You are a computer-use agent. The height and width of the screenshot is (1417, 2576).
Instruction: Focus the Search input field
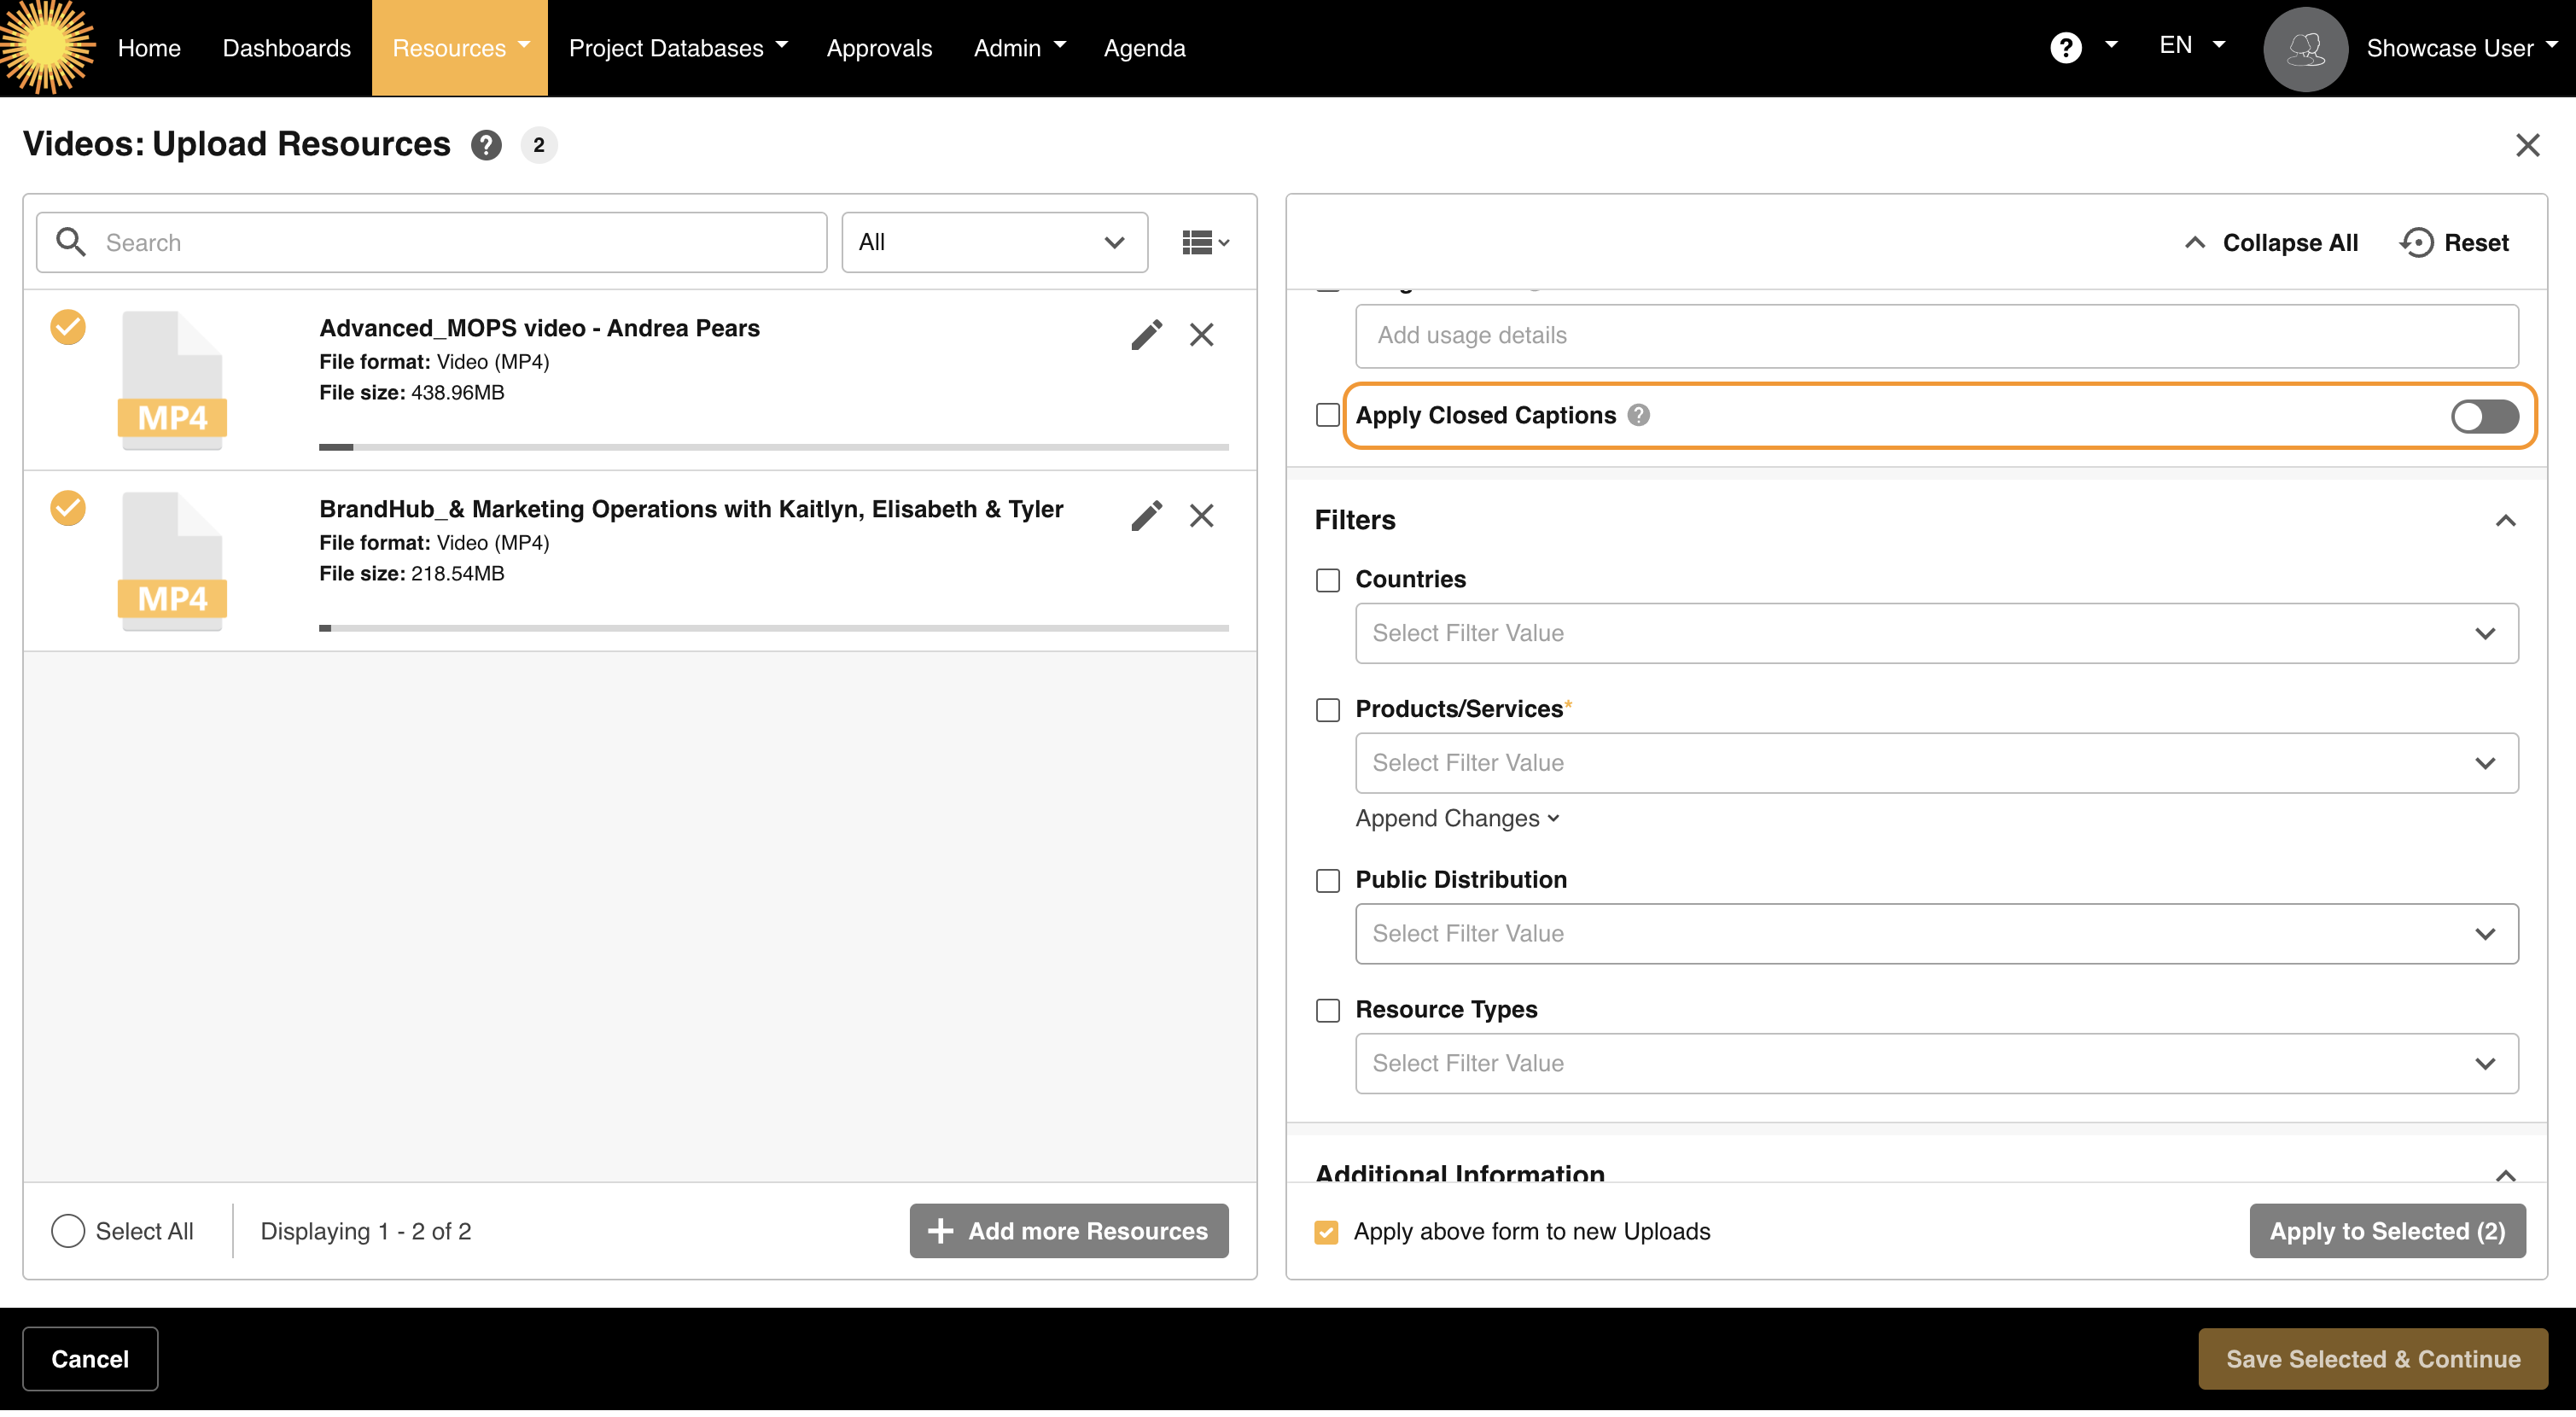coord(432,242)
